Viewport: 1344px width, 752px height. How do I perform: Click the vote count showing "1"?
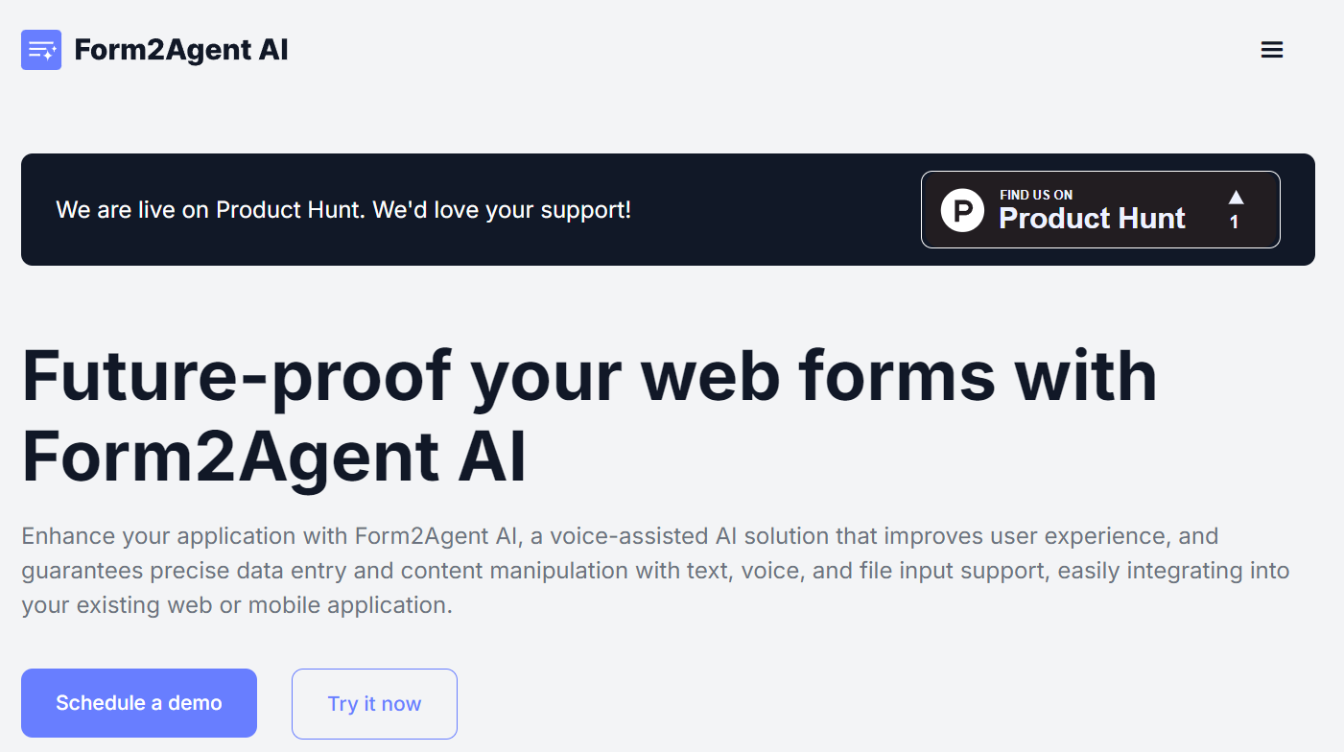1236,223
